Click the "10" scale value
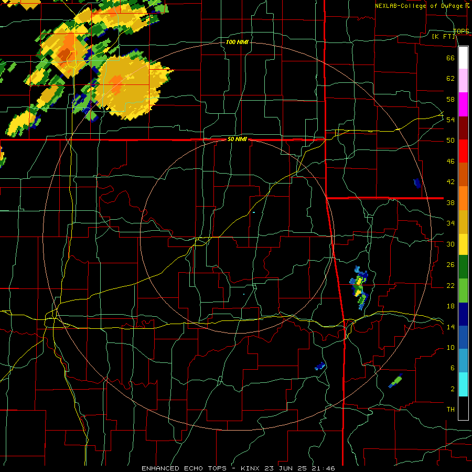472x472 pixels. [x=450, y=348]
